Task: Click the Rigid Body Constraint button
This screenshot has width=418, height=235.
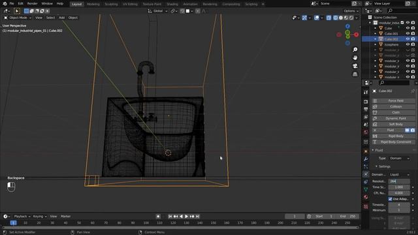Action: (x=393, y=142)
